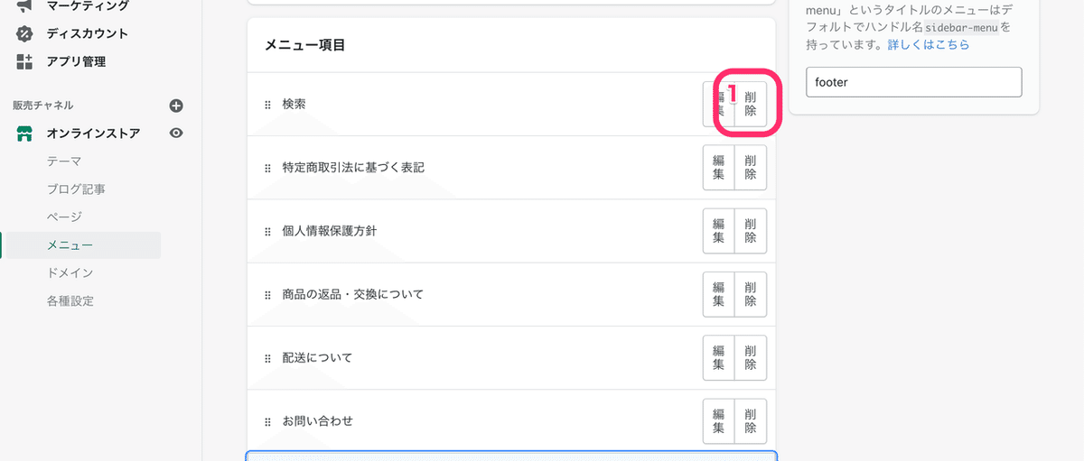Delete the 商品の返品・交換について item
Screen dimensions: 1084x461
click(x=751, y=294)
